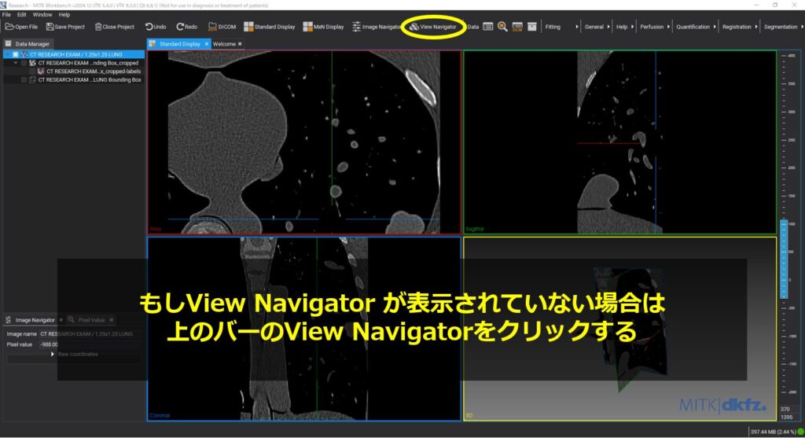The image size is (805, 438).
Task: Close the Welcome tab
Action: click(x=240, y=44)
